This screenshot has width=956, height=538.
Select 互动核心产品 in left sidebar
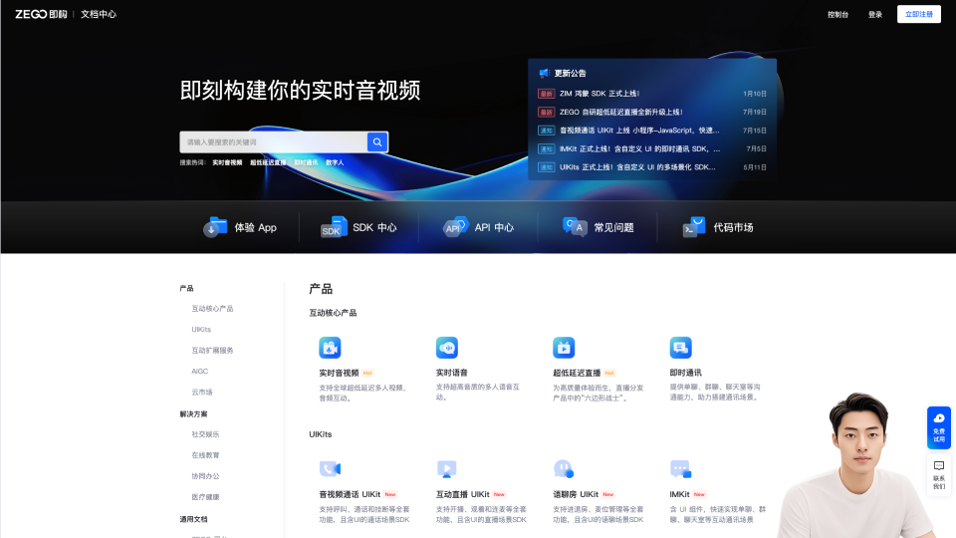click(212, 309)
